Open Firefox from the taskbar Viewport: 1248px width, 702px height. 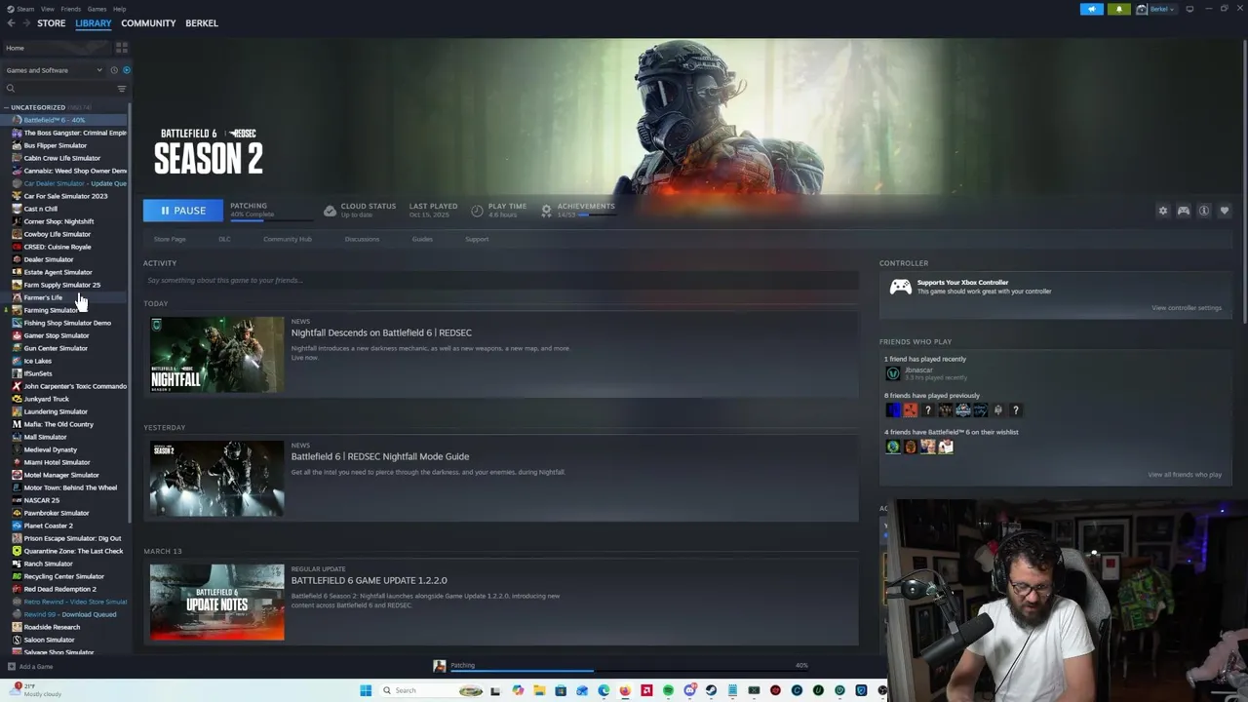625,690
